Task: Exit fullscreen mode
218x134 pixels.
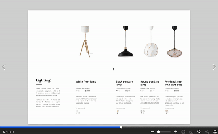Action: pyautogui.click(x=215, y=131)
